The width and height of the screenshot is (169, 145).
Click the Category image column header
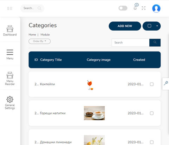point(99,60)
